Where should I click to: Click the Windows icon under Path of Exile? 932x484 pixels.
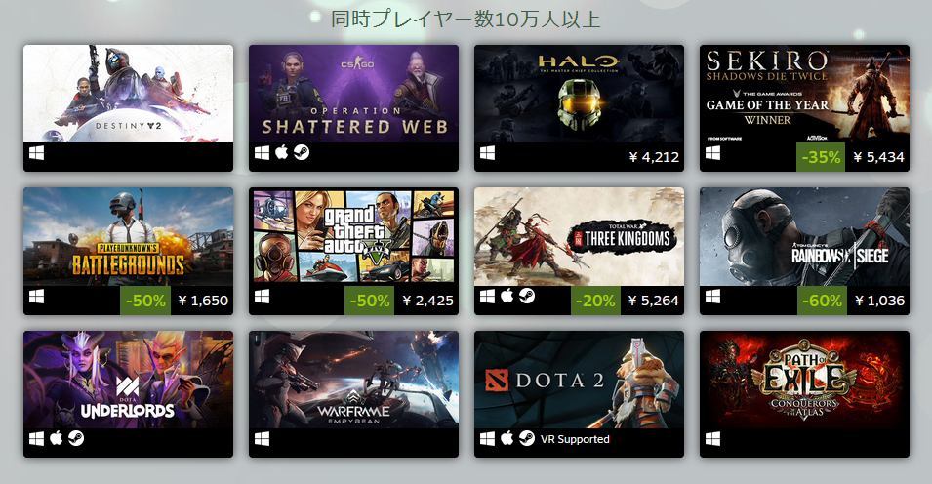click(712, 439)
